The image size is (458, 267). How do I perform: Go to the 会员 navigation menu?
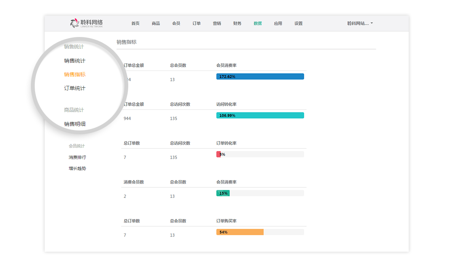coord(176,24)
